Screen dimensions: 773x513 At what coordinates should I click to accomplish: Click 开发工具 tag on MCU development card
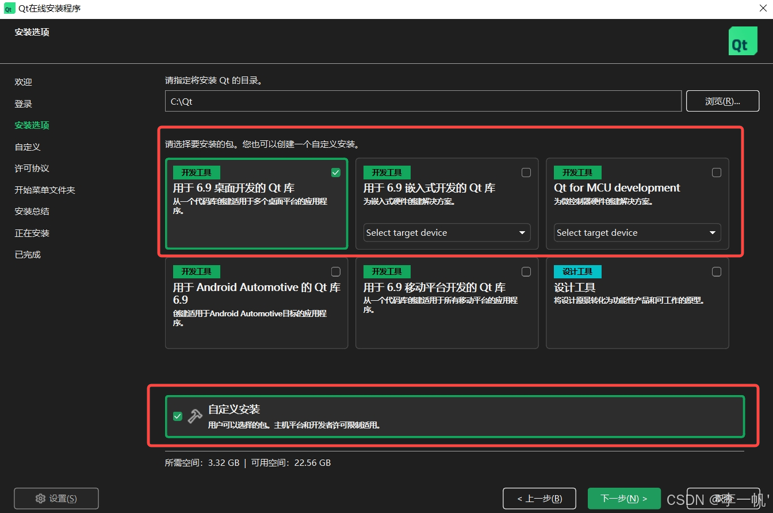577,173
